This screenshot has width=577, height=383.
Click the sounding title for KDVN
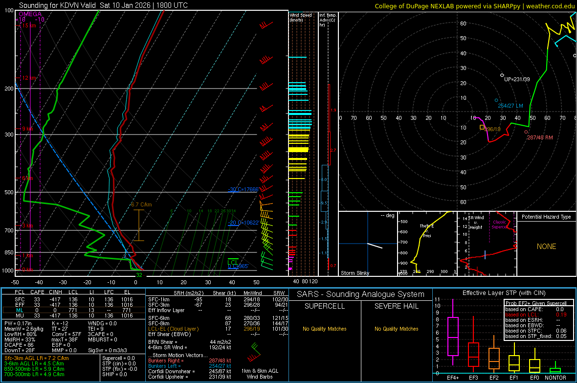(x=103, y=5)
